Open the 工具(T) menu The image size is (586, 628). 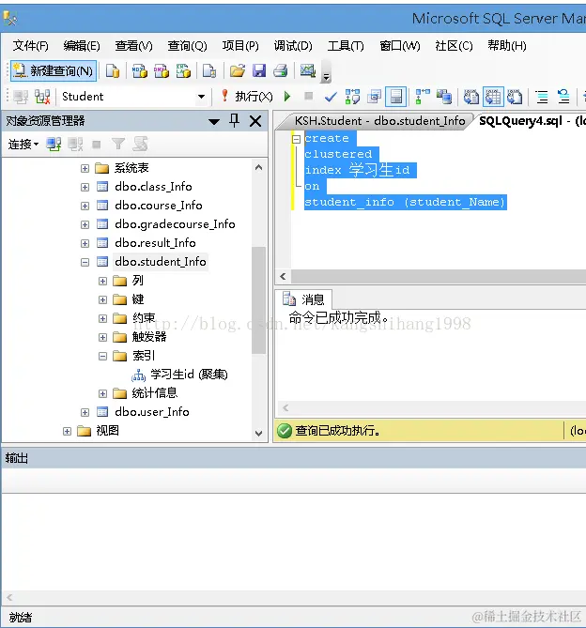click(346, 46)
